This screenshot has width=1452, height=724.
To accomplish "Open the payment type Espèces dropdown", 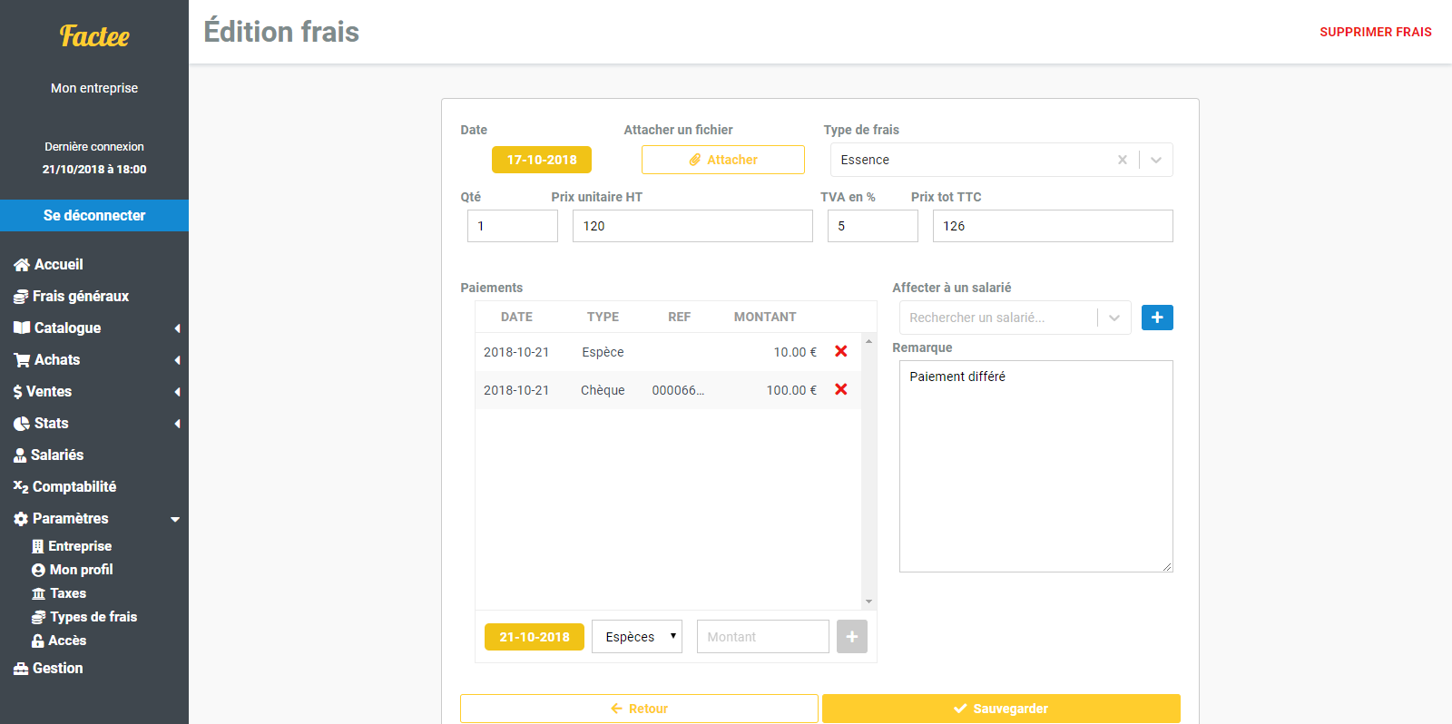I will click(x=637, y=637).
